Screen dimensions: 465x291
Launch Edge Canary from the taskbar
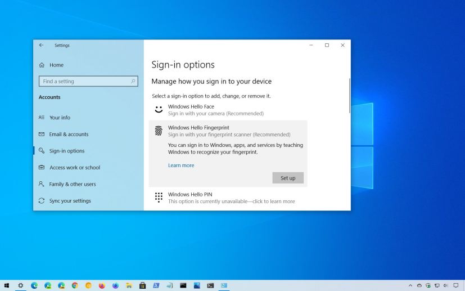tap(61, 286)
